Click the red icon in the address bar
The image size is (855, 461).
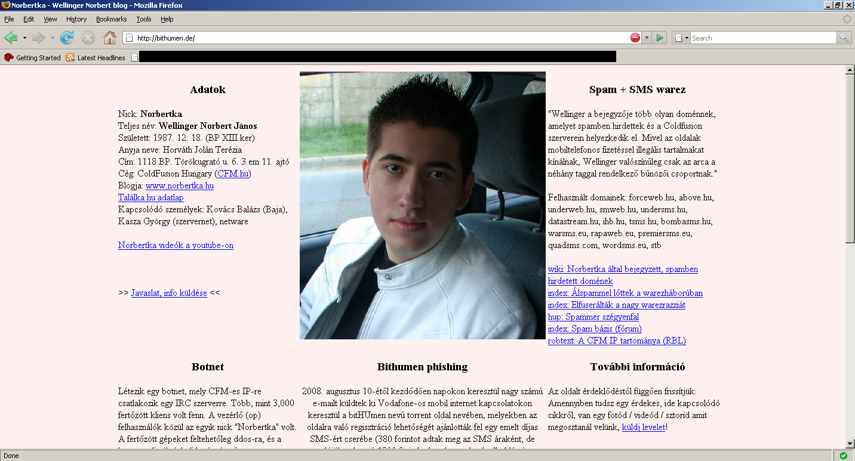tap(635, 38)
